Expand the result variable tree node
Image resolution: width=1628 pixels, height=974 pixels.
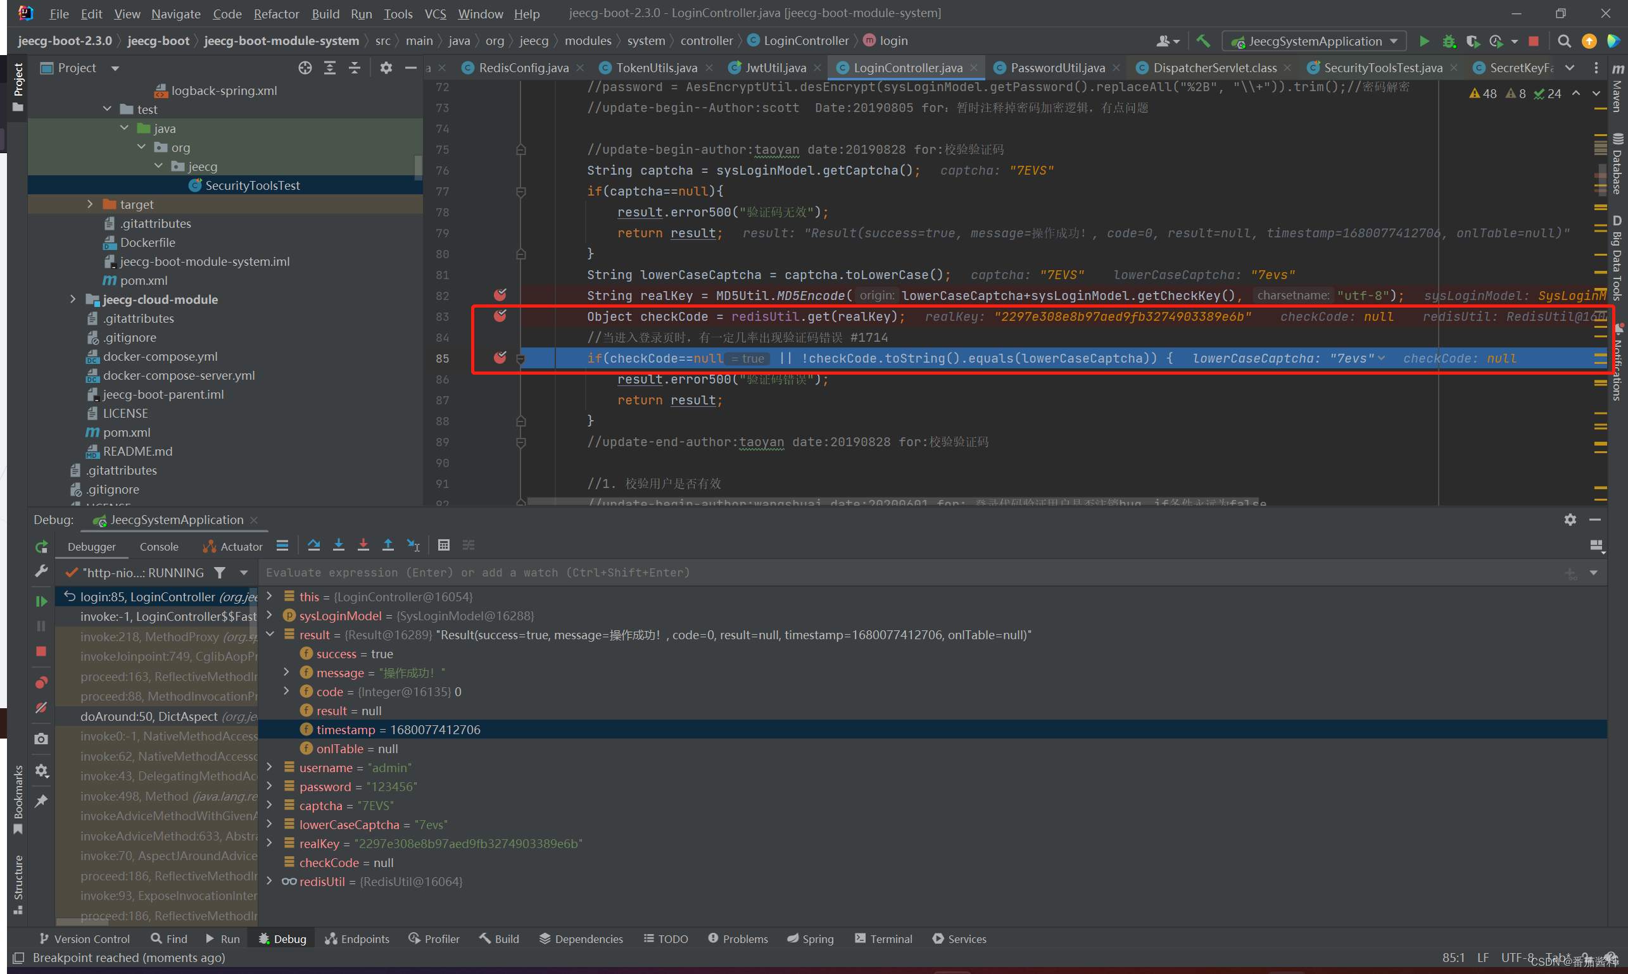click(x=276, y=634)
